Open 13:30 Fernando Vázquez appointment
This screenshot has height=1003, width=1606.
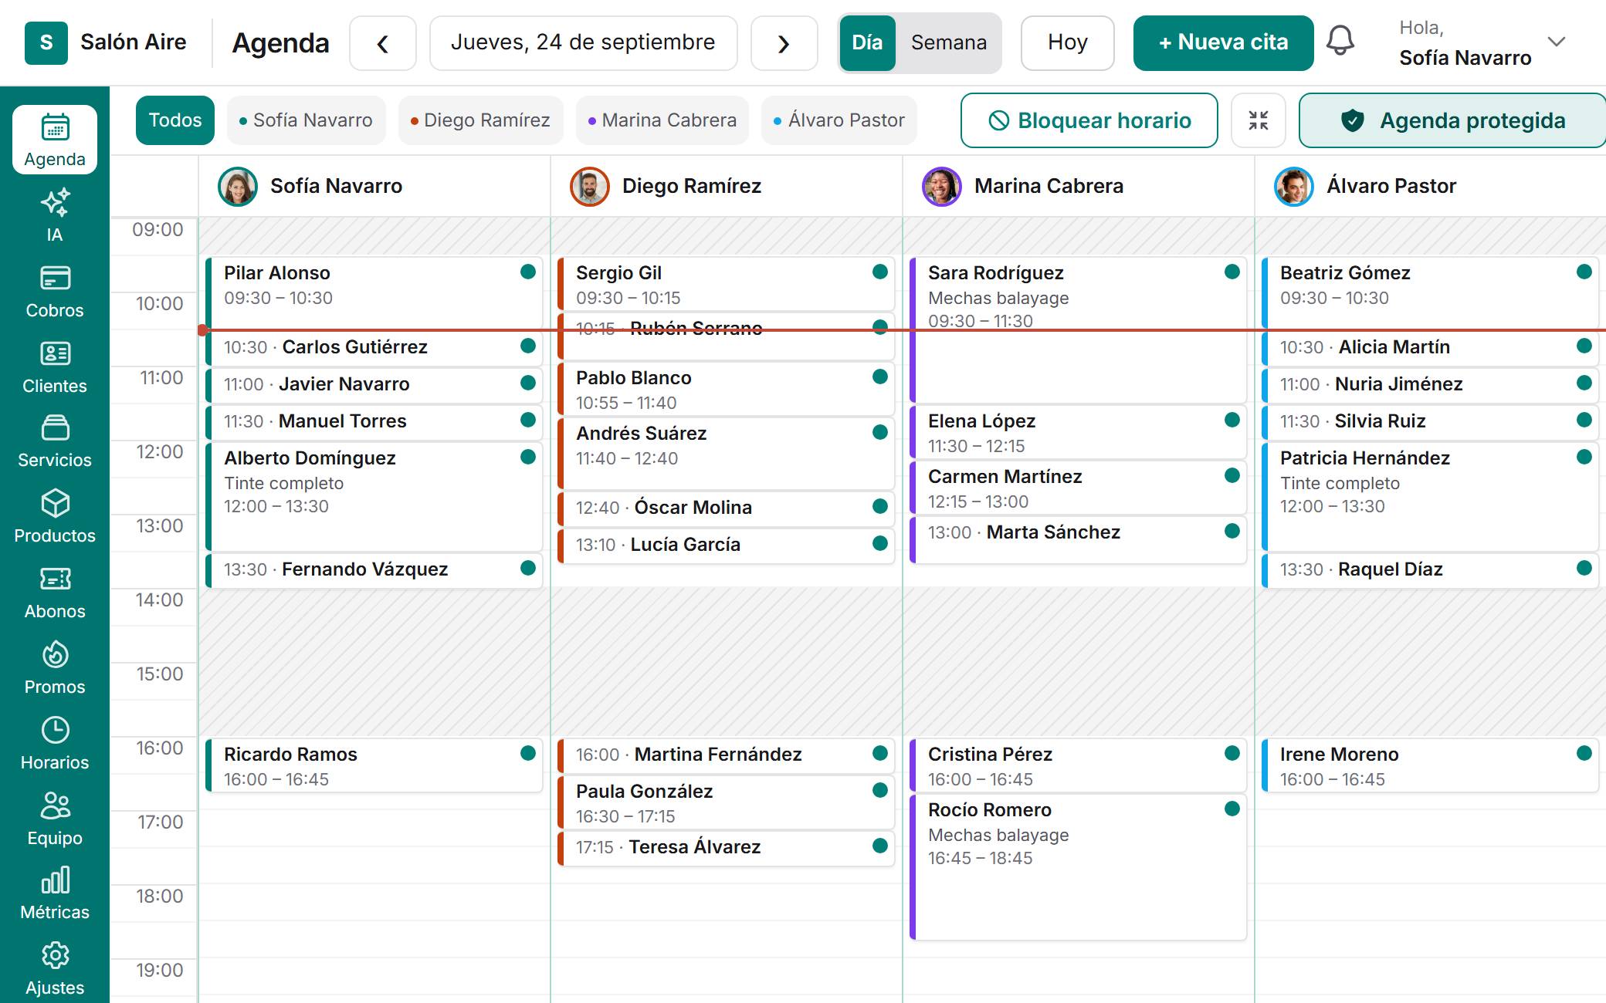coord(374,571)
